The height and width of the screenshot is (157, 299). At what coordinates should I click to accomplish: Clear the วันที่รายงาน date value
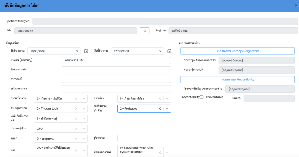click(77, 51)
